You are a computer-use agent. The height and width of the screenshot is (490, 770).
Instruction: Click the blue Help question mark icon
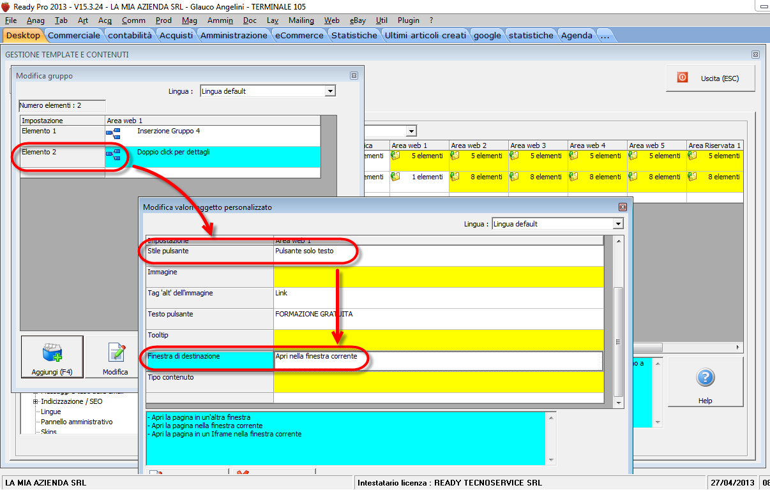click(x=705, y=377)
